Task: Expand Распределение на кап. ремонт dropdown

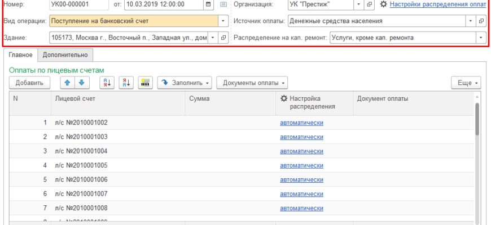Action: 481,38
